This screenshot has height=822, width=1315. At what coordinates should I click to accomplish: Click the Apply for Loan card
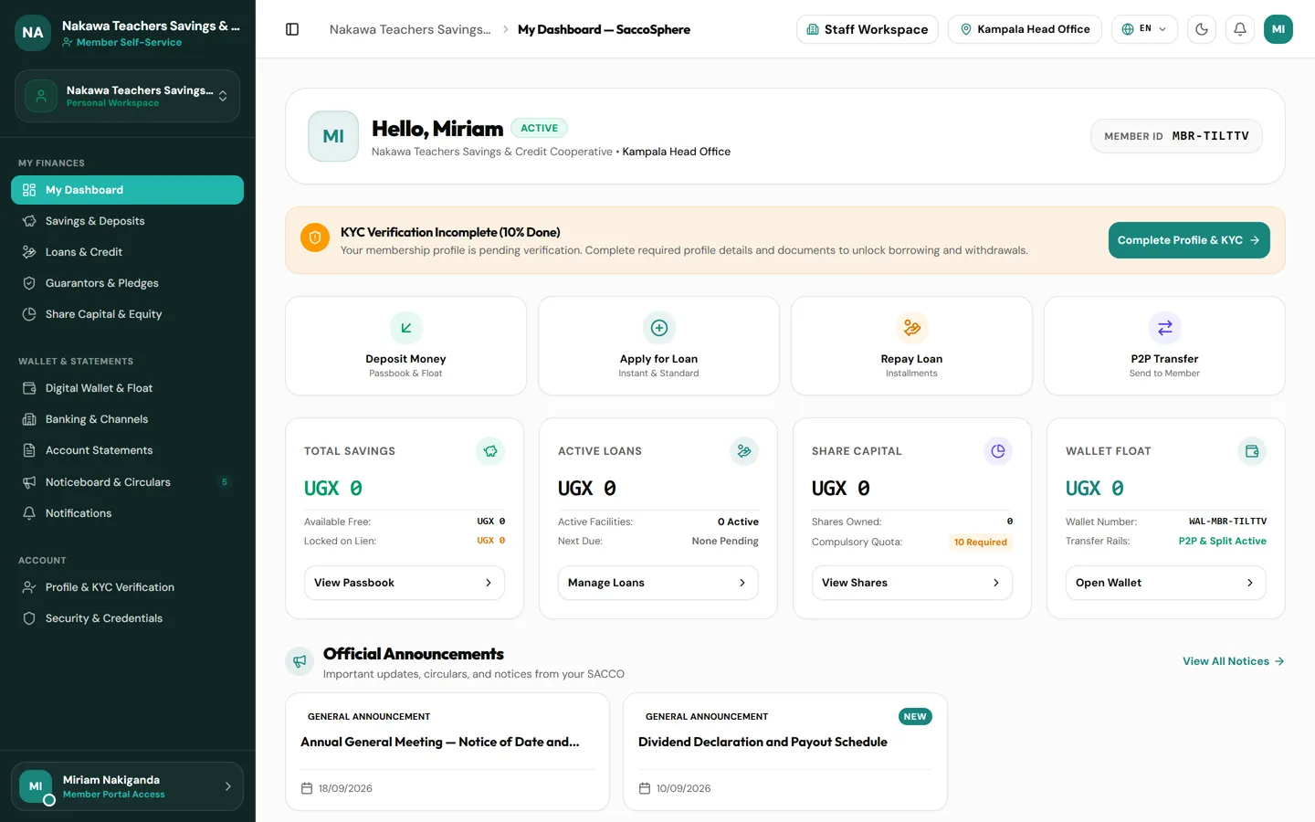658,345
